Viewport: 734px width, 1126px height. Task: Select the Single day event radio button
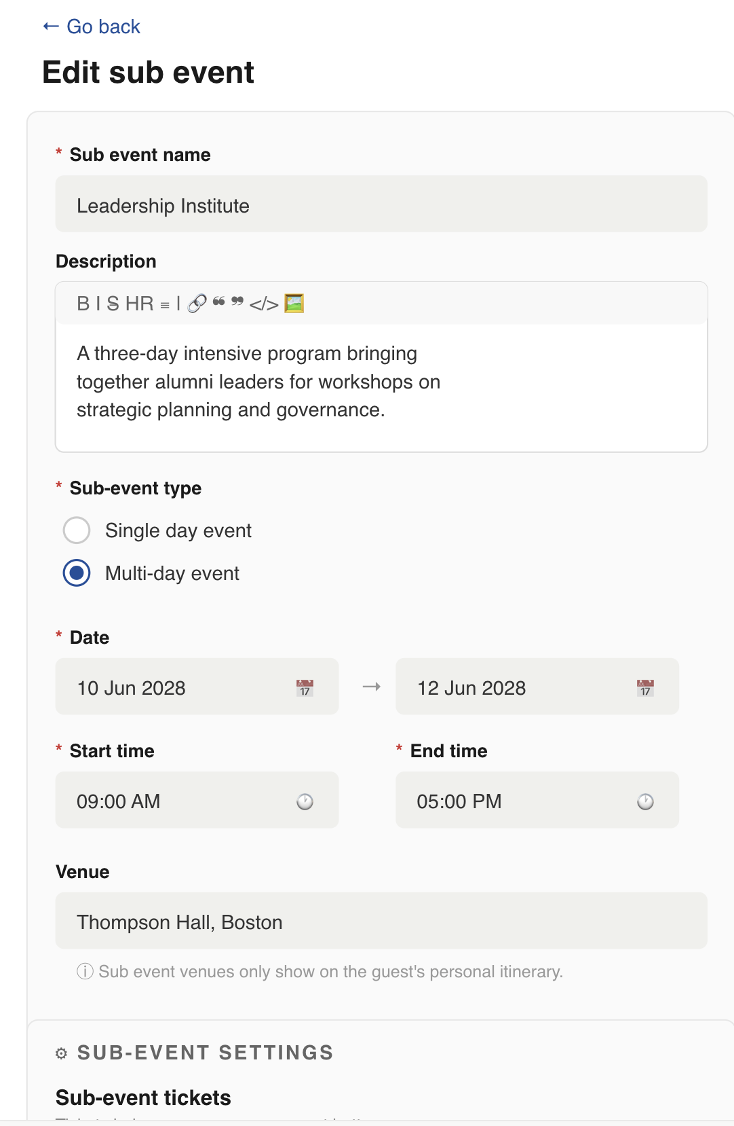(x=77, y=530)
